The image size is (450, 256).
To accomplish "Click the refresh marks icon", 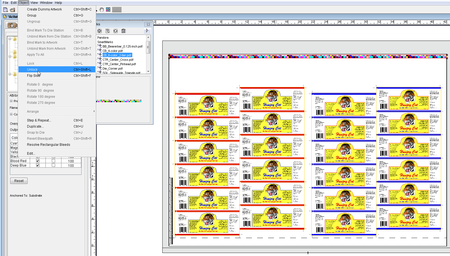I will 115,31.
